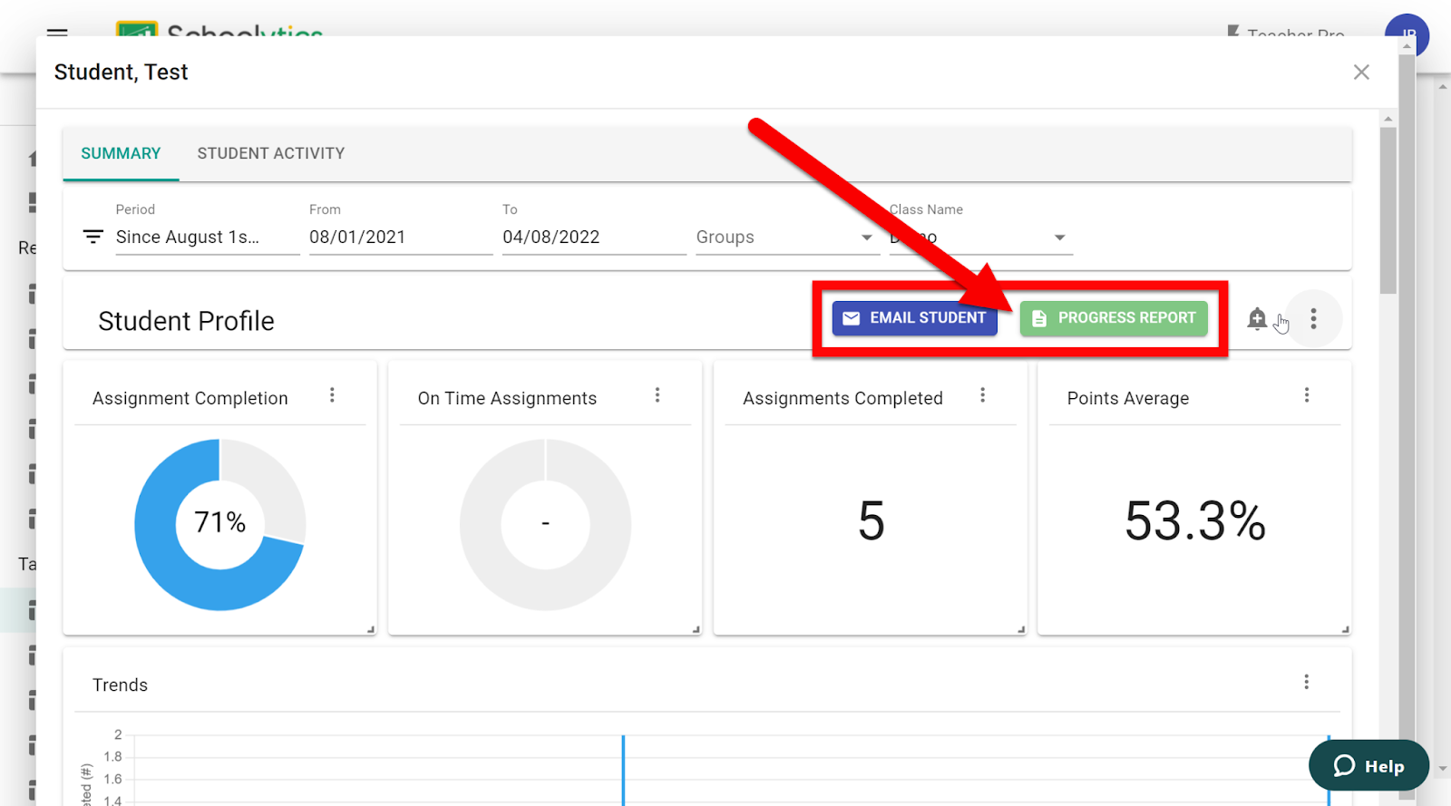Open the hamburger navigation menu
Screen dimensions: 1451x806
coord(57,33)
